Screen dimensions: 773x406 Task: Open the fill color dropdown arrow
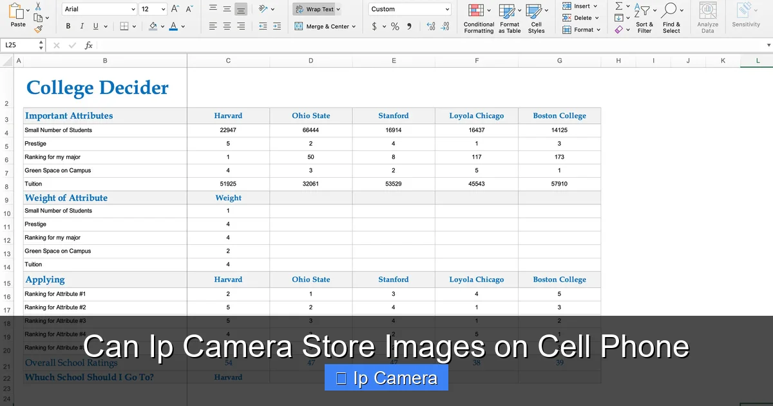(162, 27)
